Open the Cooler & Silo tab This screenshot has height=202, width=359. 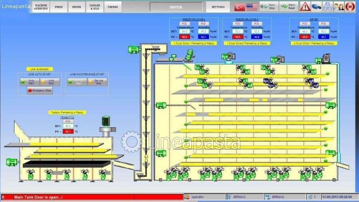coord(95,7)
